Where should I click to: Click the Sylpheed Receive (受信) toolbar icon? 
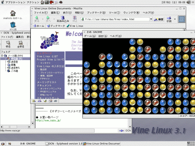click(x=8, y=44)
